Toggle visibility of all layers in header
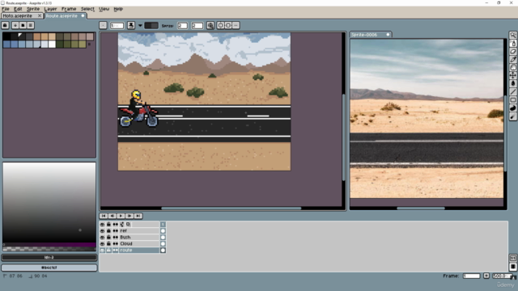This screenshot has height=291, width=518. (103, 225)
